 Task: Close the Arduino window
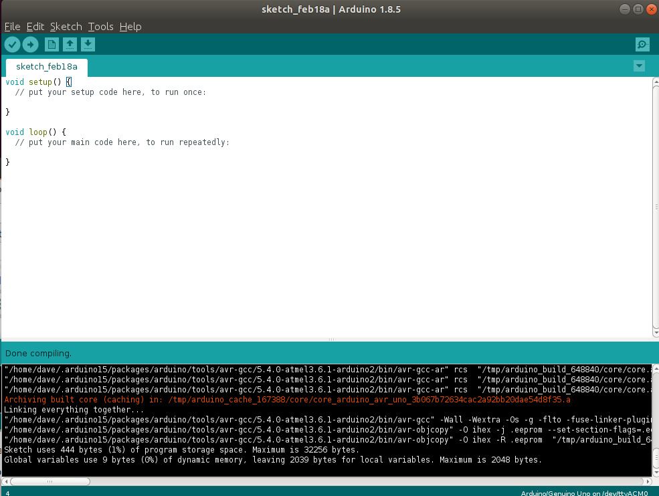(x=652, y=9)
